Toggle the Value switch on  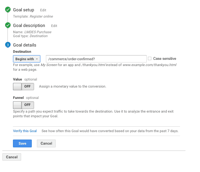24,86
